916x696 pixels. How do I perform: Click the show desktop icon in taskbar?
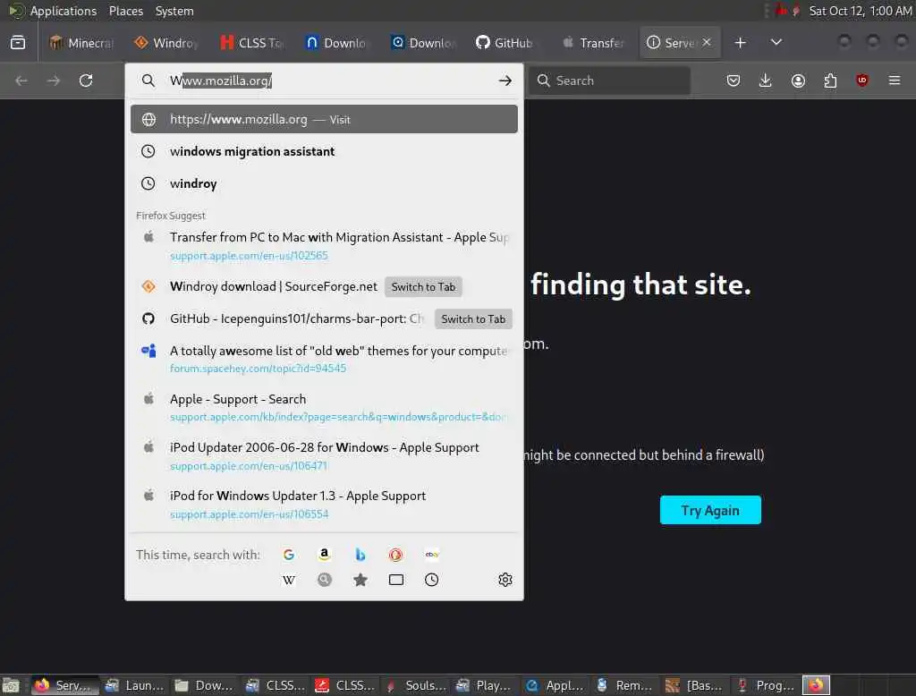coord(11,685)
